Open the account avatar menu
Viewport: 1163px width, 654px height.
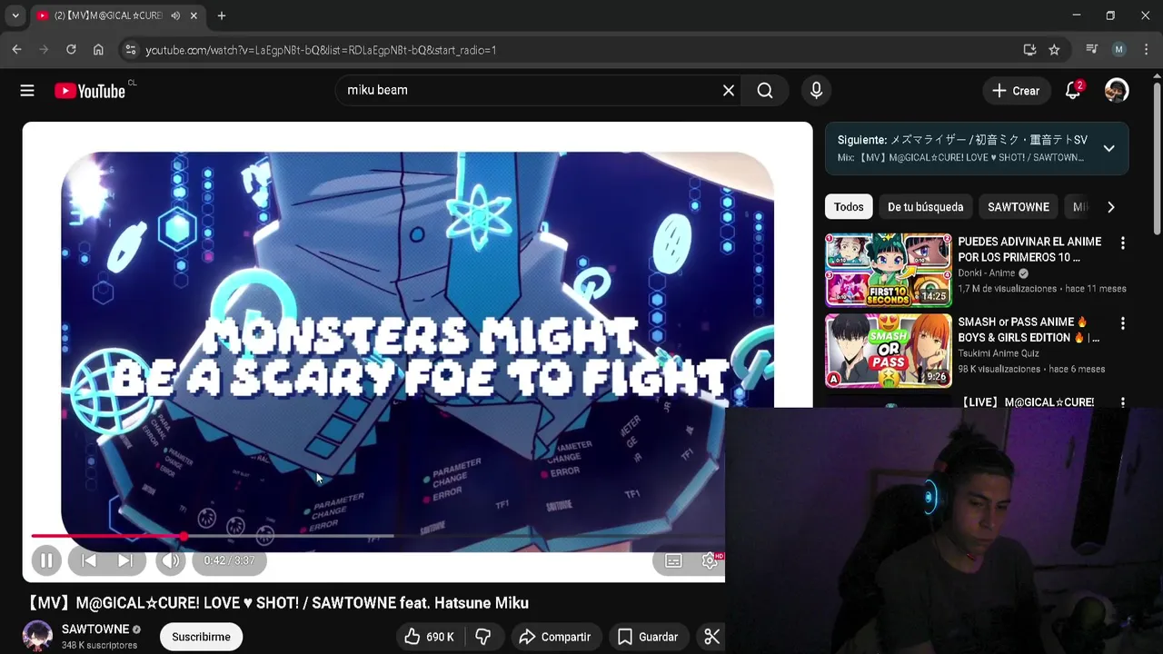[x=1117, y=90]
